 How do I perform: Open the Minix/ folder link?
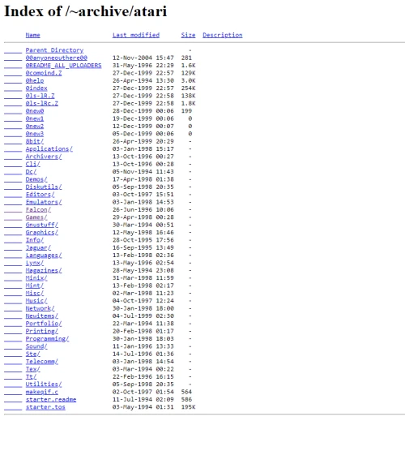tap(36, 278)
